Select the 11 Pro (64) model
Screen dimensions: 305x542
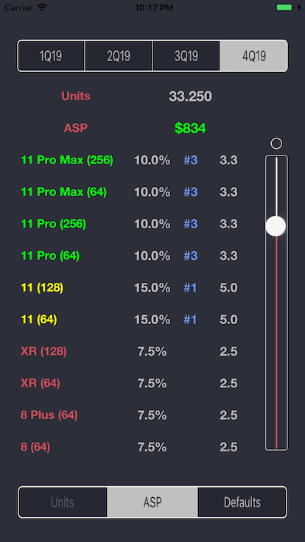pyautogui.click(x=51, y=256)
